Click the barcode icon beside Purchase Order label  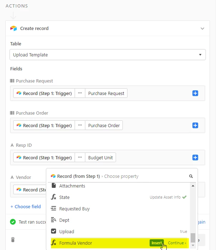[12, 113]
